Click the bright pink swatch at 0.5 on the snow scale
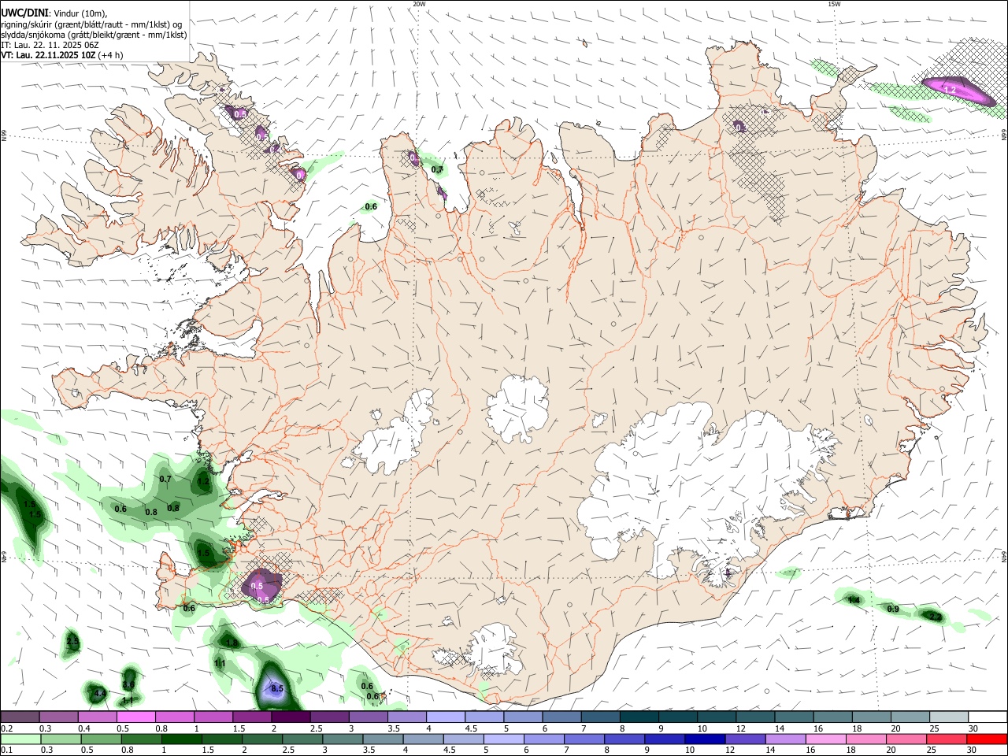 135,717
